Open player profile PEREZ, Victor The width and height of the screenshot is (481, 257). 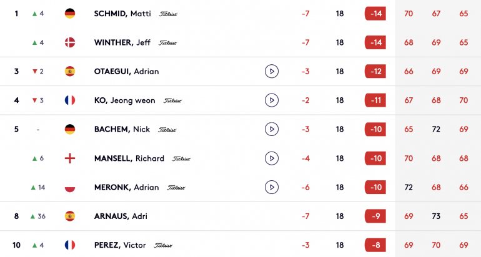tap(120, 245)
